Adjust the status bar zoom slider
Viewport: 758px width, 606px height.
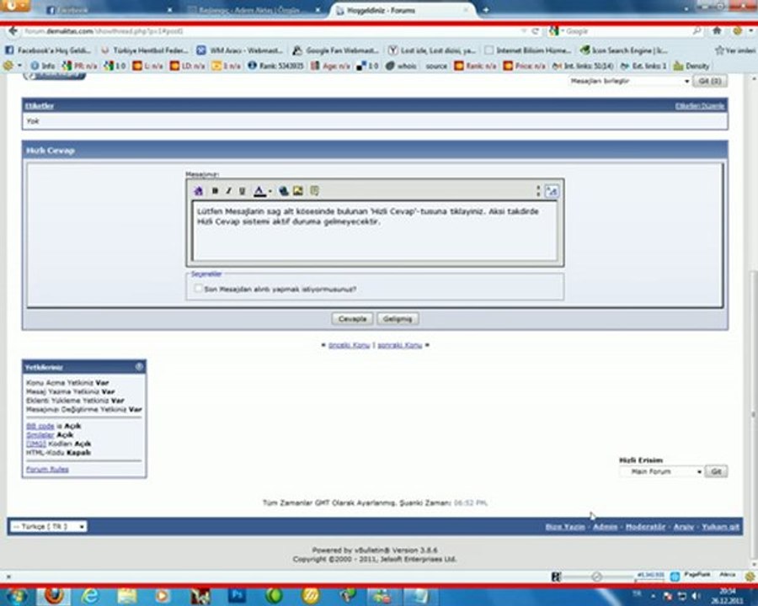coord(596,577)
